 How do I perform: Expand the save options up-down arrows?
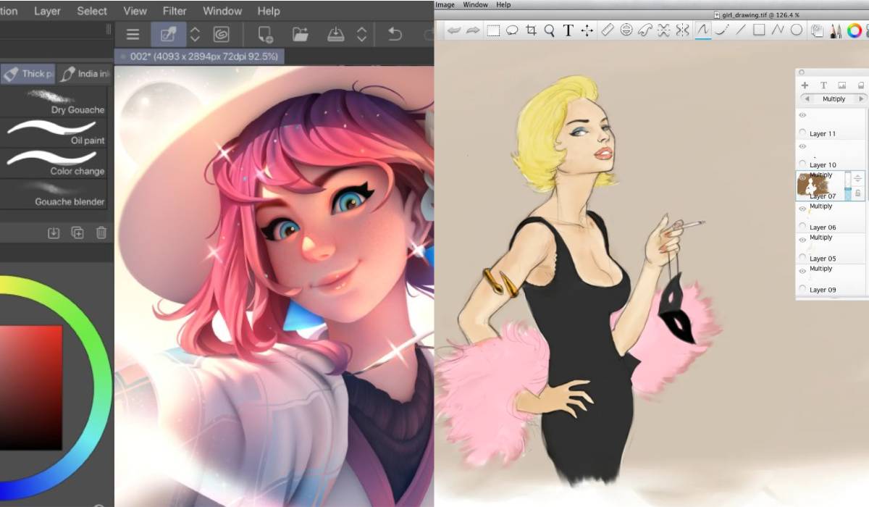(x=361, y=34)
